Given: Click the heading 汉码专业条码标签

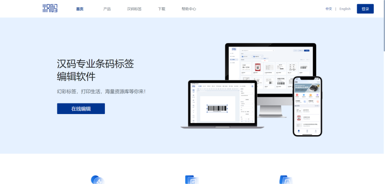Looking at the screenshot, I should click(95, 64).
